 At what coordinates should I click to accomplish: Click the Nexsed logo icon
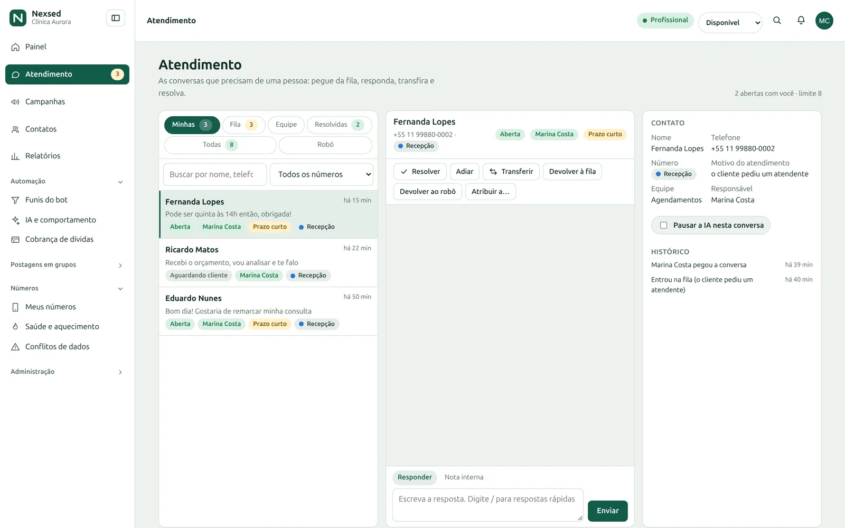tap(18, 18)
